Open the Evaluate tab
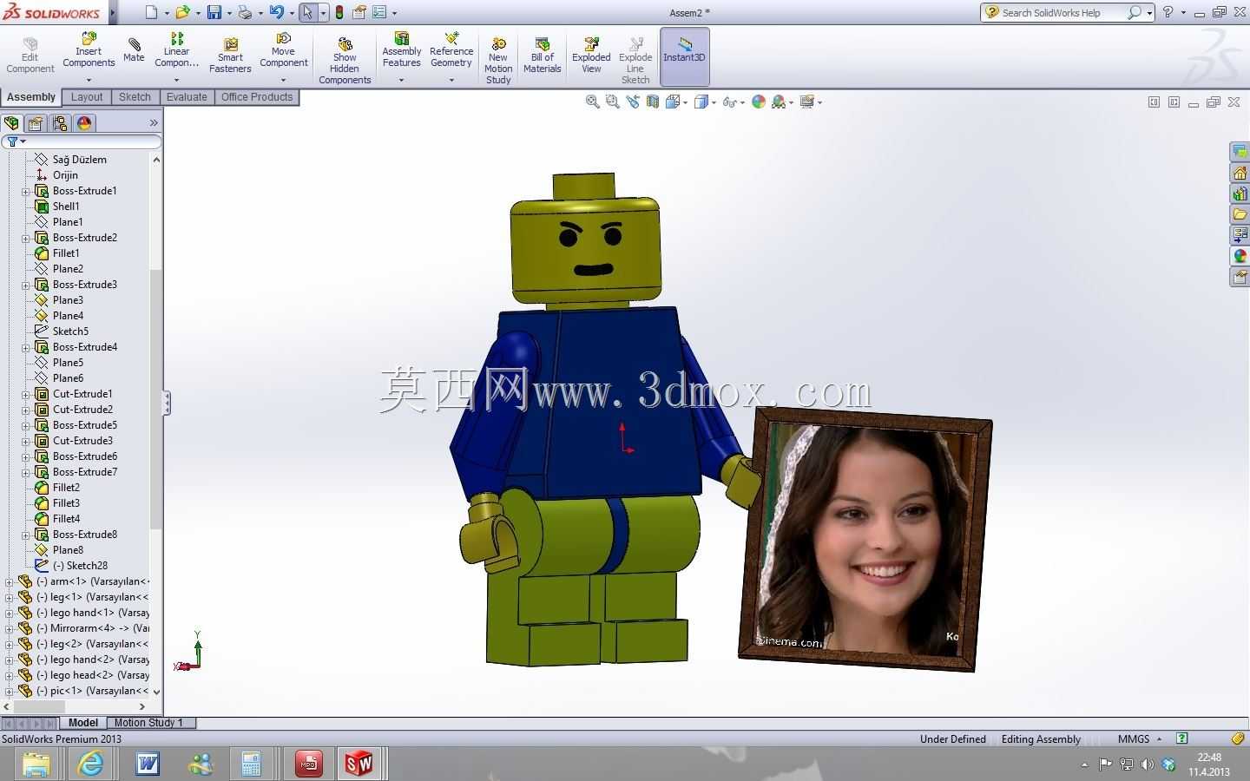1250x781 pixels. coord(187,97)
